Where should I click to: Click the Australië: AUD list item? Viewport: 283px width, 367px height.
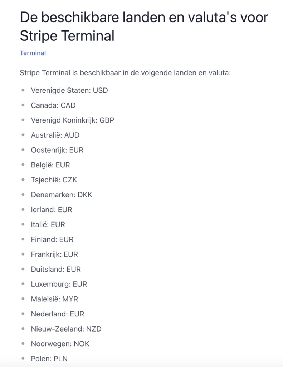click(x=55, y=135)
